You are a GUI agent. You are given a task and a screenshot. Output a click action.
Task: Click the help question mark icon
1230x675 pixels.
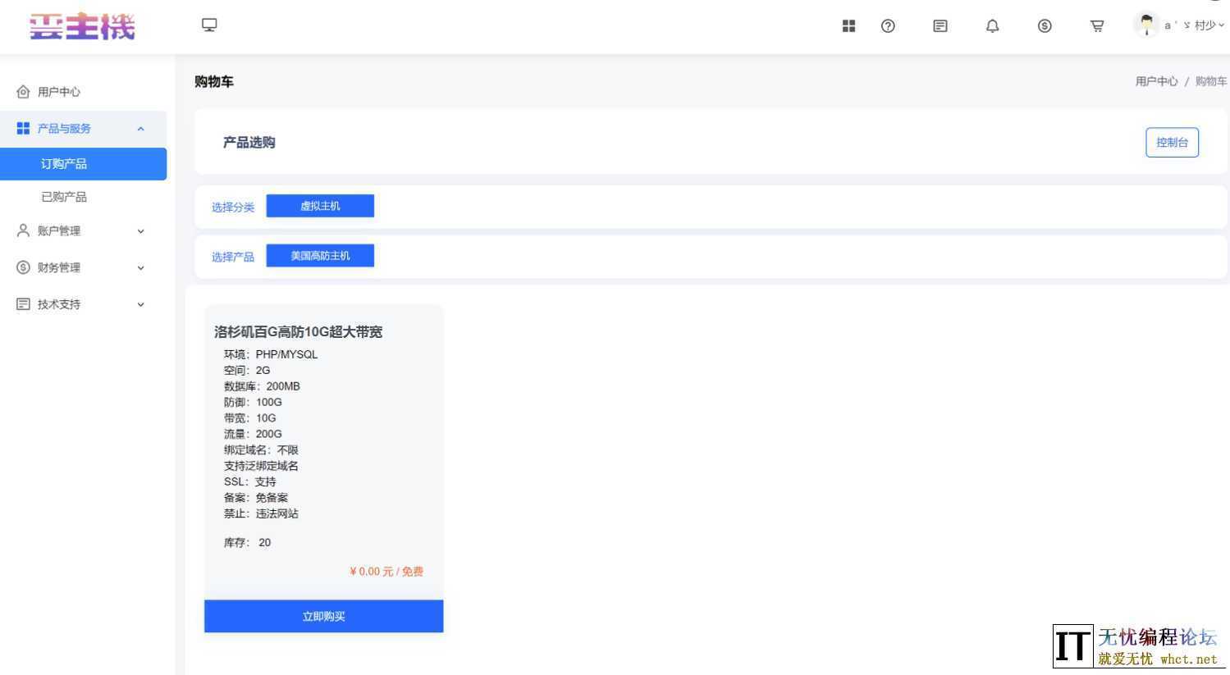[888, 26]
